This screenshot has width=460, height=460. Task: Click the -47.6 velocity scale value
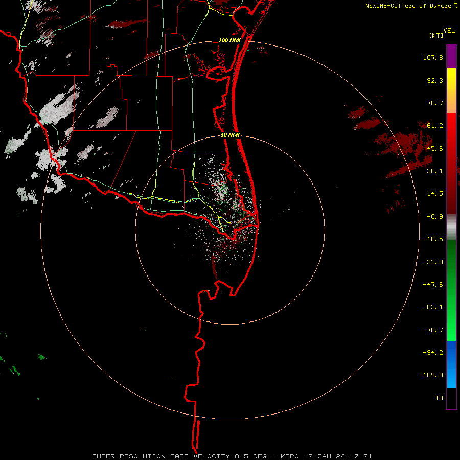coord(433,285)
